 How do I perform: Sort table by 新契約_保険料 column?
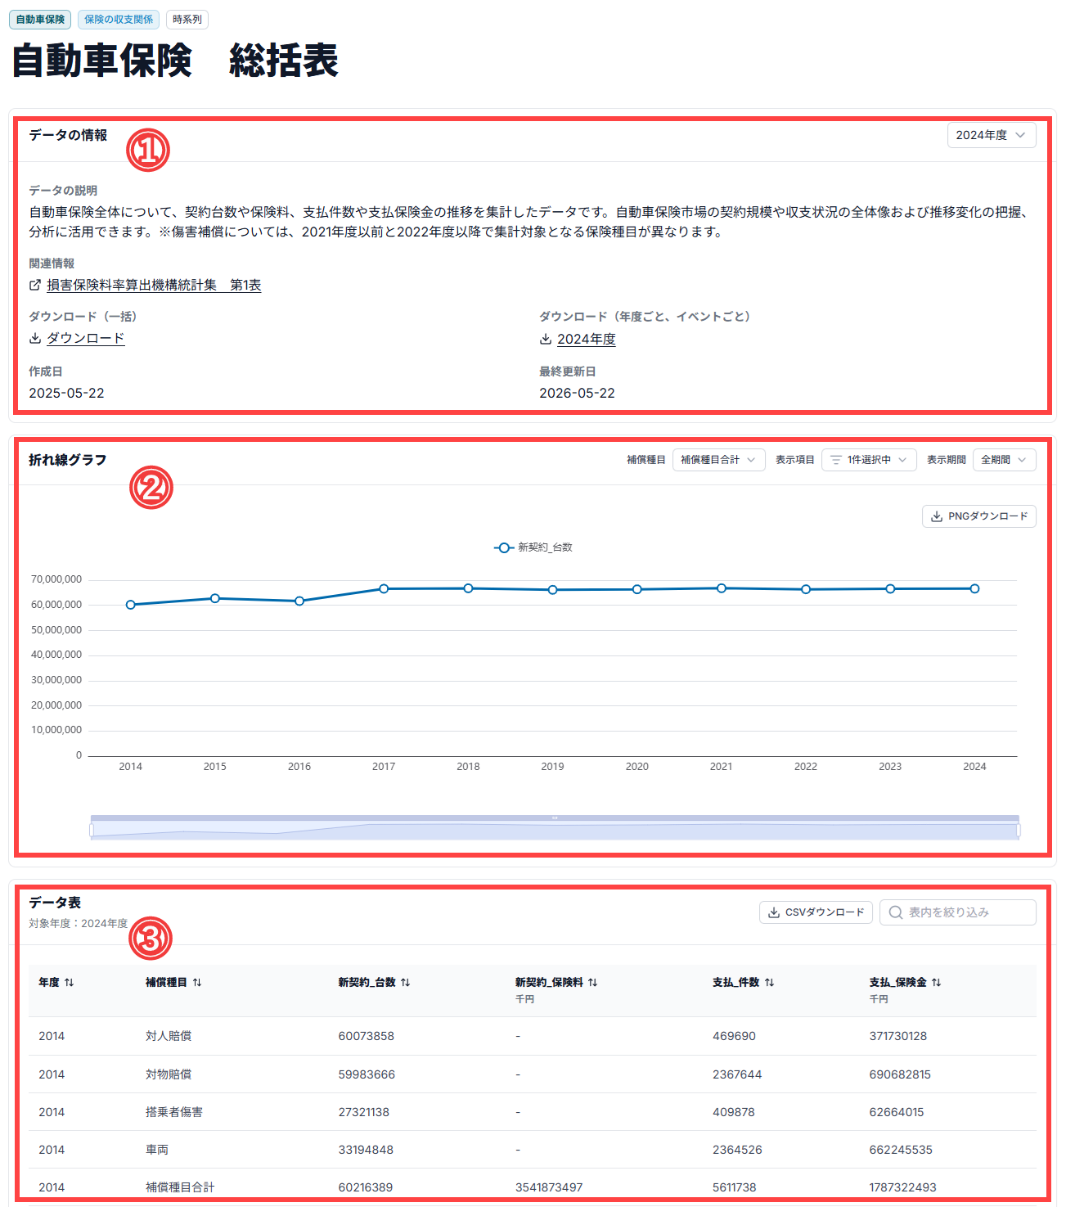[556, 982]
